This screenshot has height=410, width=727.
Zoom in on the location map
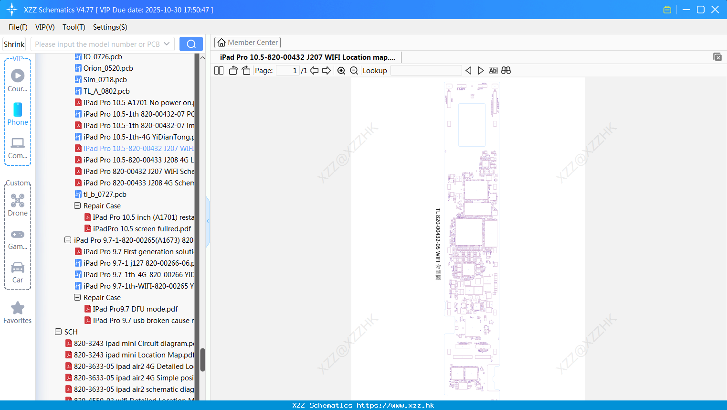(341, 71)
